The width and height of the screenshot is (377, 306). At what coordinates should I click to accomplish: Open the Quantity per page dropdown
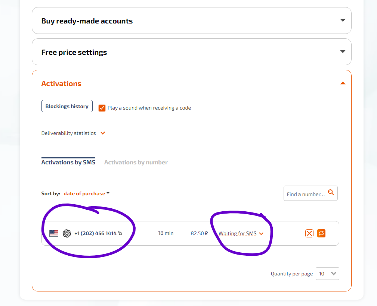click(327, 274)
